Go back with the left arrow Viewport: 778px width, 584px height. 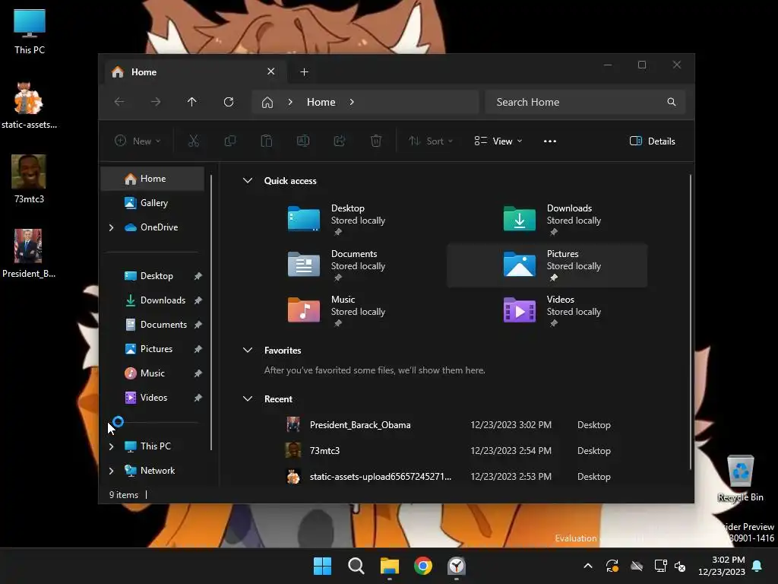tap(119, 102)
